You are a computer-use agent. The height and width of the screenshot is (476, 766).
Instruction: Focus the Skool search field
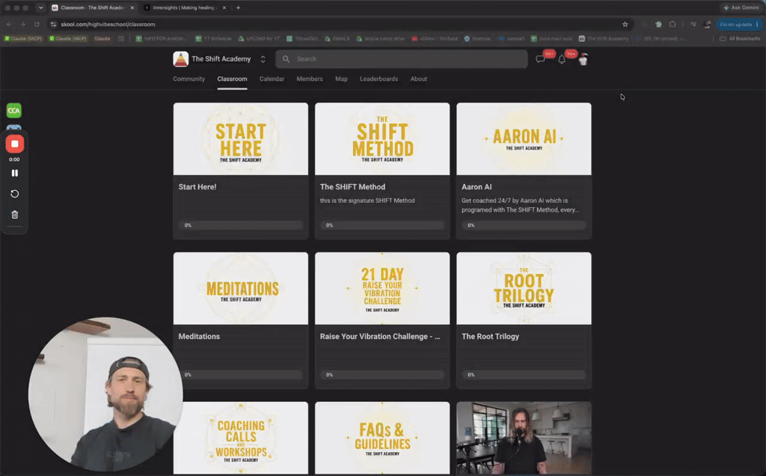(x=402, y=59)
